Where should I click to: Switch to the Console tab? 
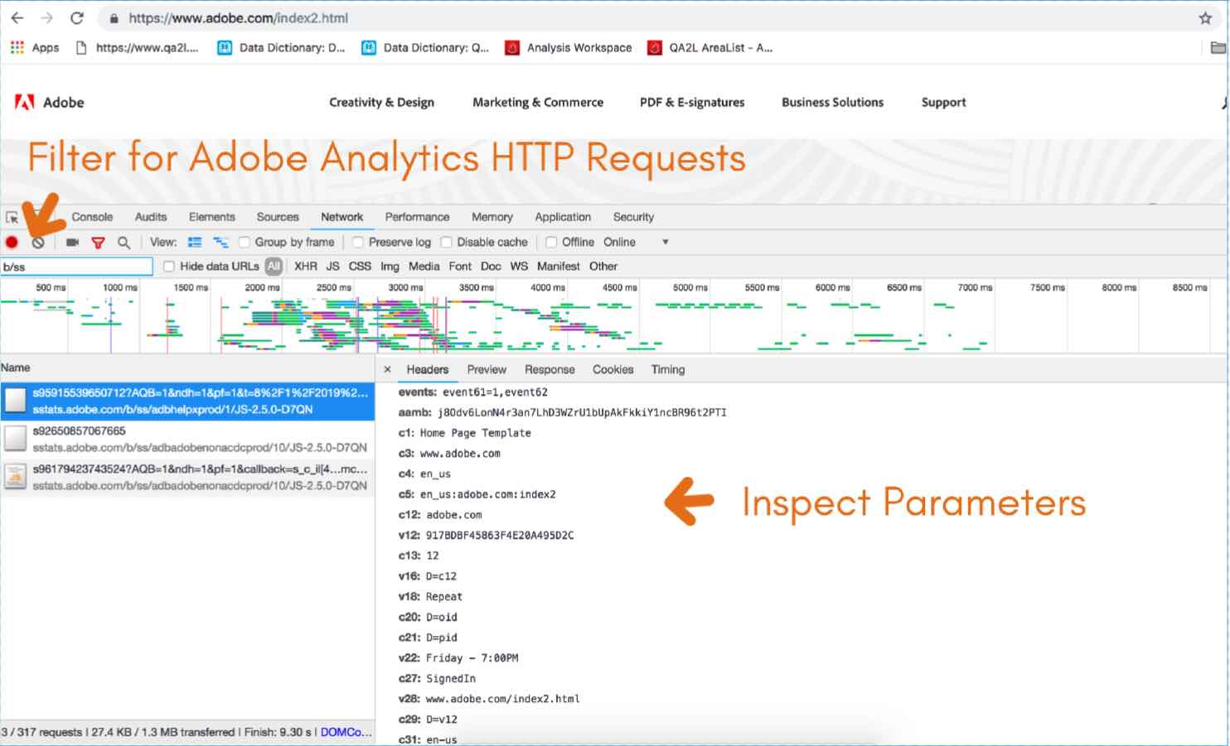pos(92,217)
